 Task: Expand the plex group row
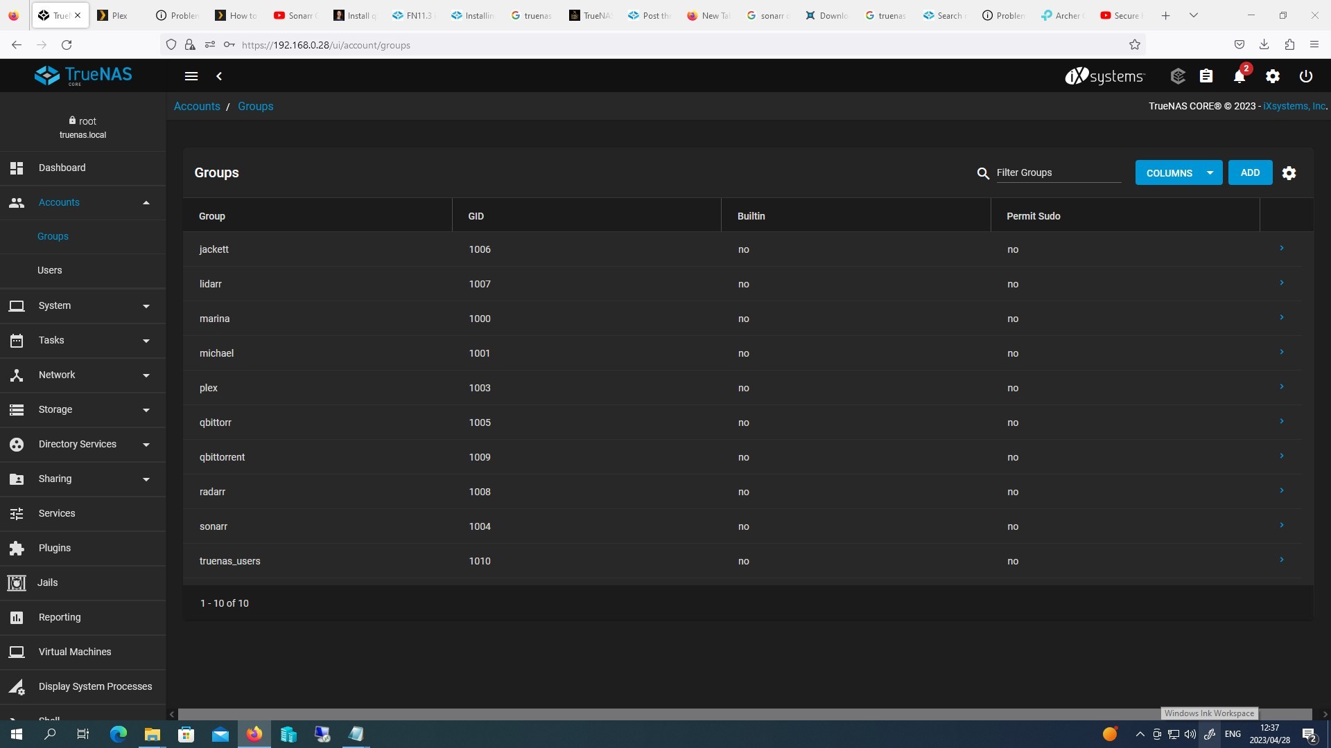1282,386
